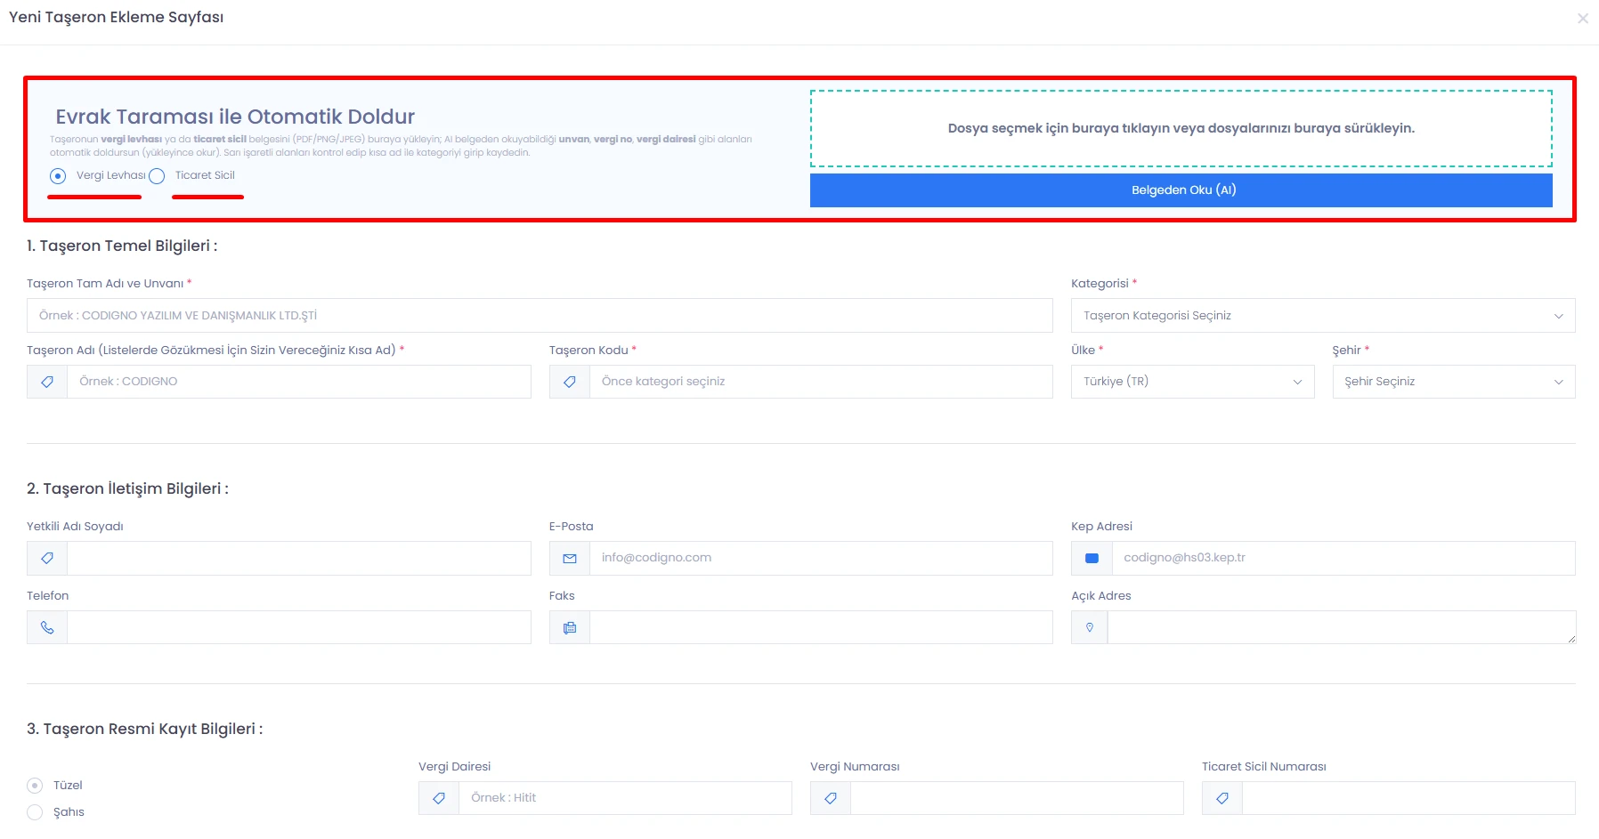Focus the Vergi Numarası input
1599x839 pixels.
click(1017, 798)
